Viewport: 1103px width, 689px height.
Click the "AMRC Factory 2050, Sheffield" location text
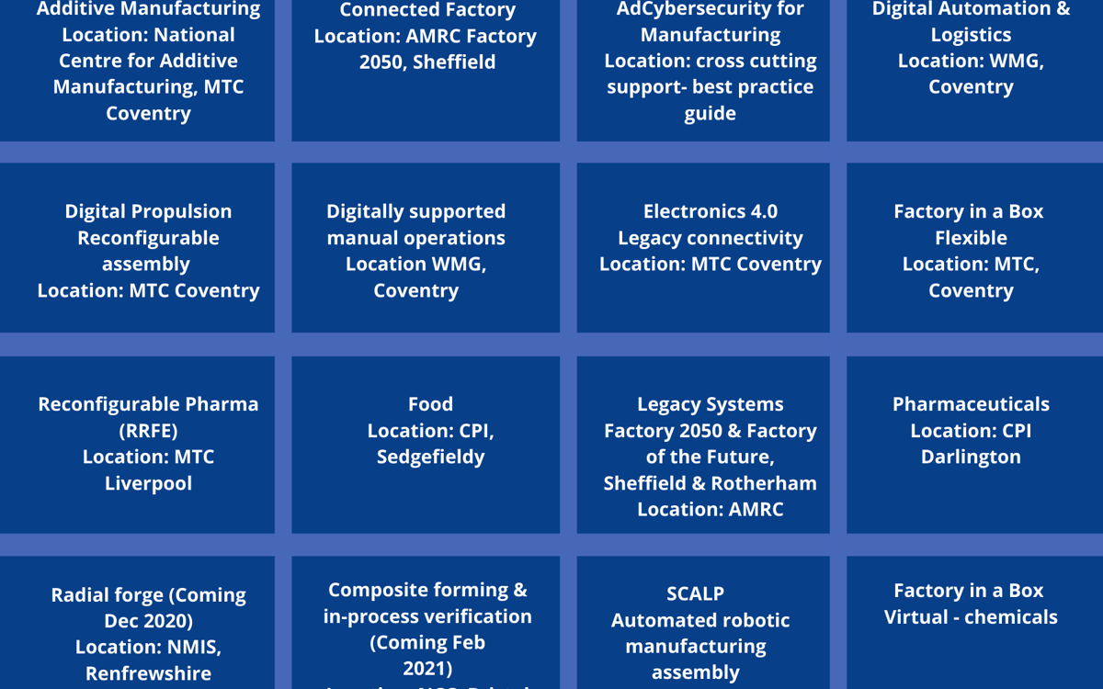tap(426, 50)
